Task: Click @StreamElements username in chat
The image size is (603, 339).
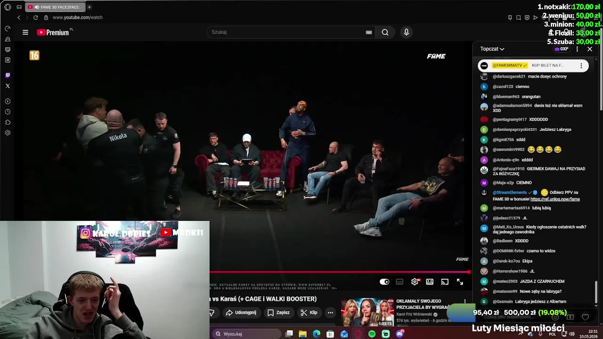Action: point(510,193)
